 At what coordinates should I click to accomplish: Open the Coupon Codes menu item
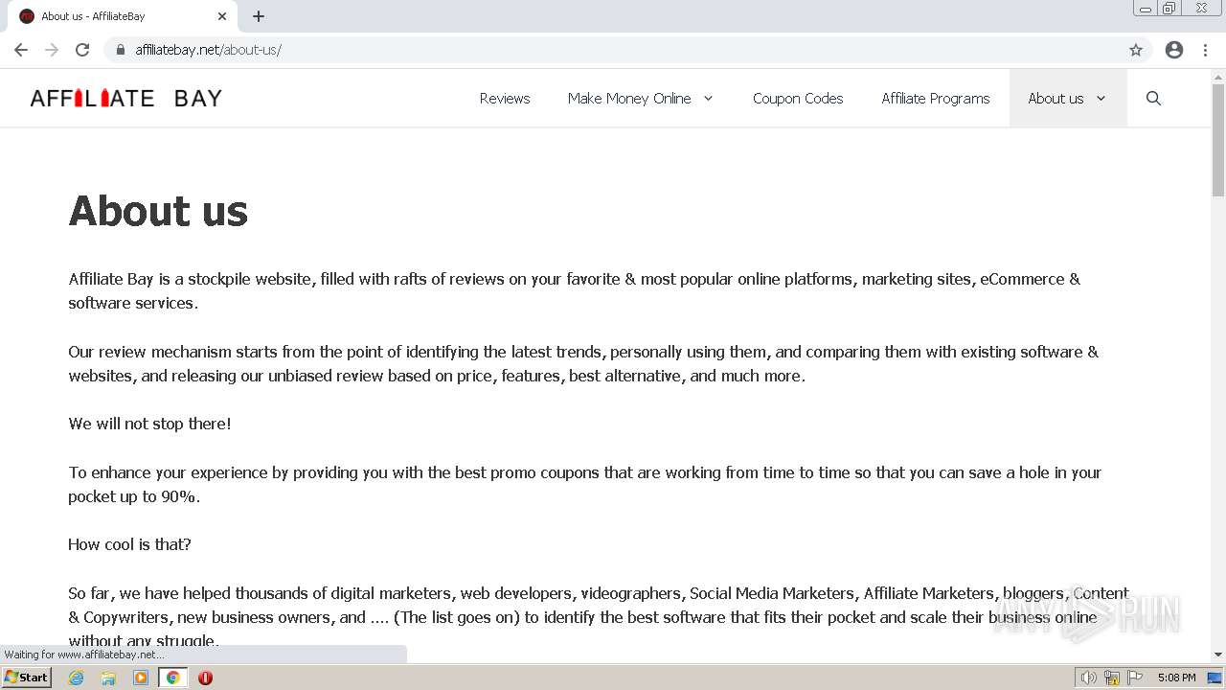click(x=798, y=98)
